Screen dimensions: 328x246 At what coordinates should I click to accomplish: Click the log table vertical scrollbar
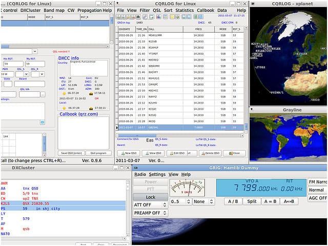(x=246, y=79)
